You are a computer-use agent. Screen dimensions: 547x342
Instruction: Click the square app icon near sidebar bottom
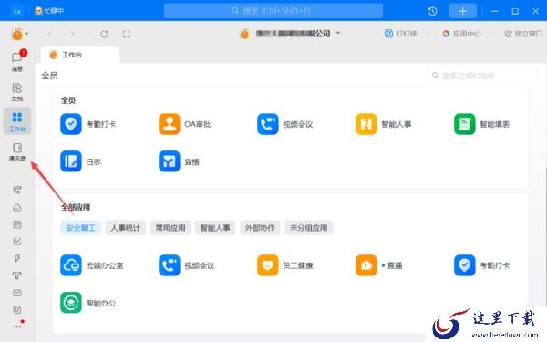[x=17, y=309]
